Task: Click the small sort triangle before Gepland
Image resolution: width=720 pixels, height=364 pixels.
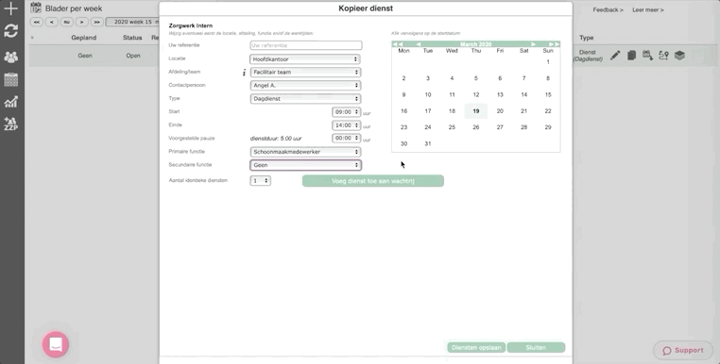Action: [x=32, y=38]
